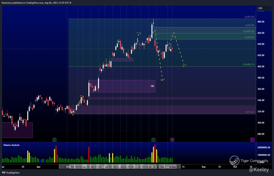Click the 340.00 price axis label
Viewport: 274px width, 176px height.
pos(261,100)
